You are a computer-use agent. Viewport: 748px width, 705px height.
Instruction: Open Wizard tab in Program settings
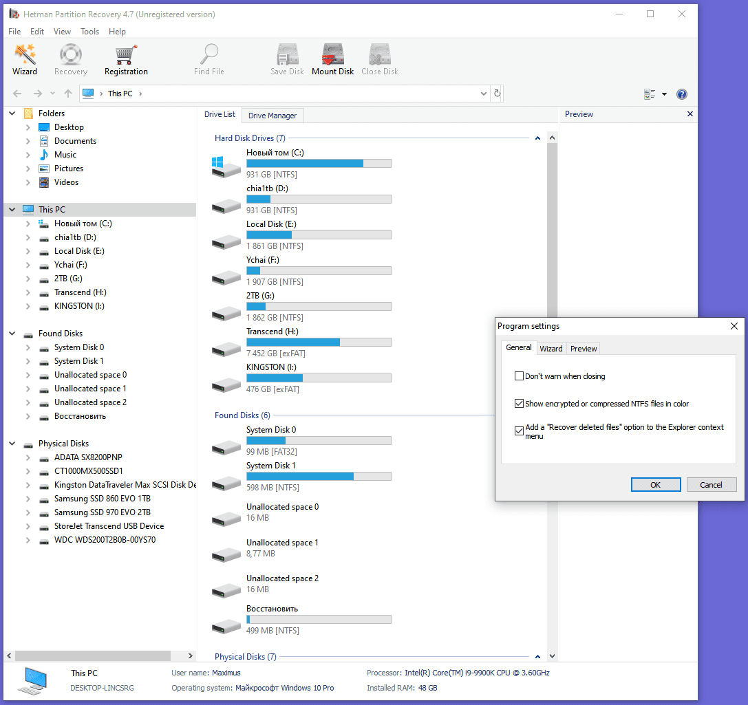tap(551, 349)
